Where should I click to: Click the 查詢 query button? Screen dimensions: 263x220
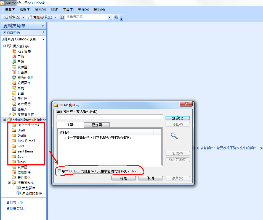click(x=177, y=118)
